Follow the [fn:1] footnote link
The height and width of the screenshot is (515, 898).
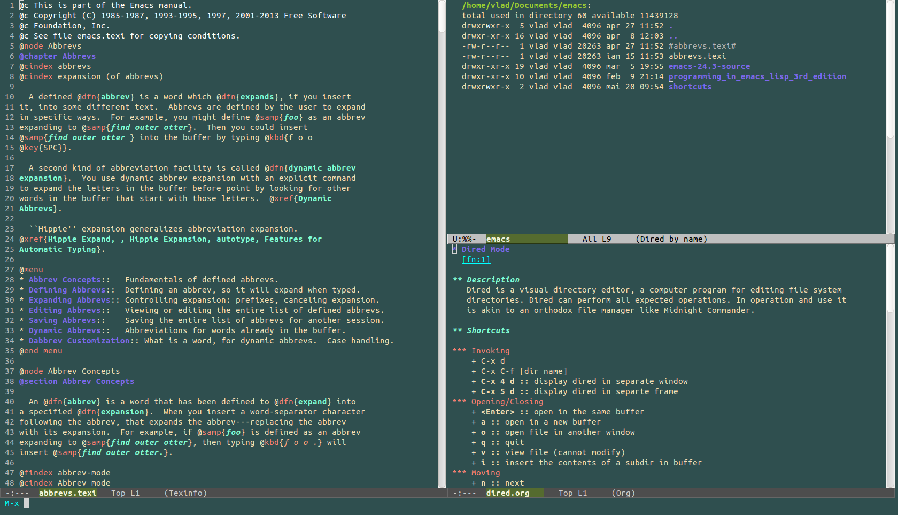(x=476, y=259)
